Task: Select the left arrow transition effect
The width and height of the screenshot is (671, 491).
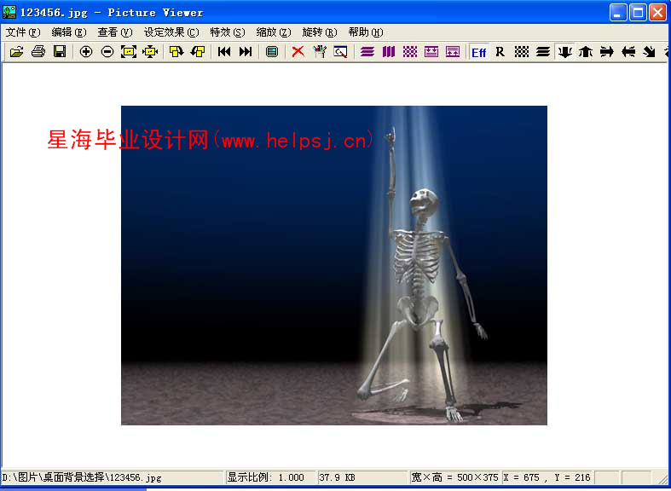Action: pos(628,52)
